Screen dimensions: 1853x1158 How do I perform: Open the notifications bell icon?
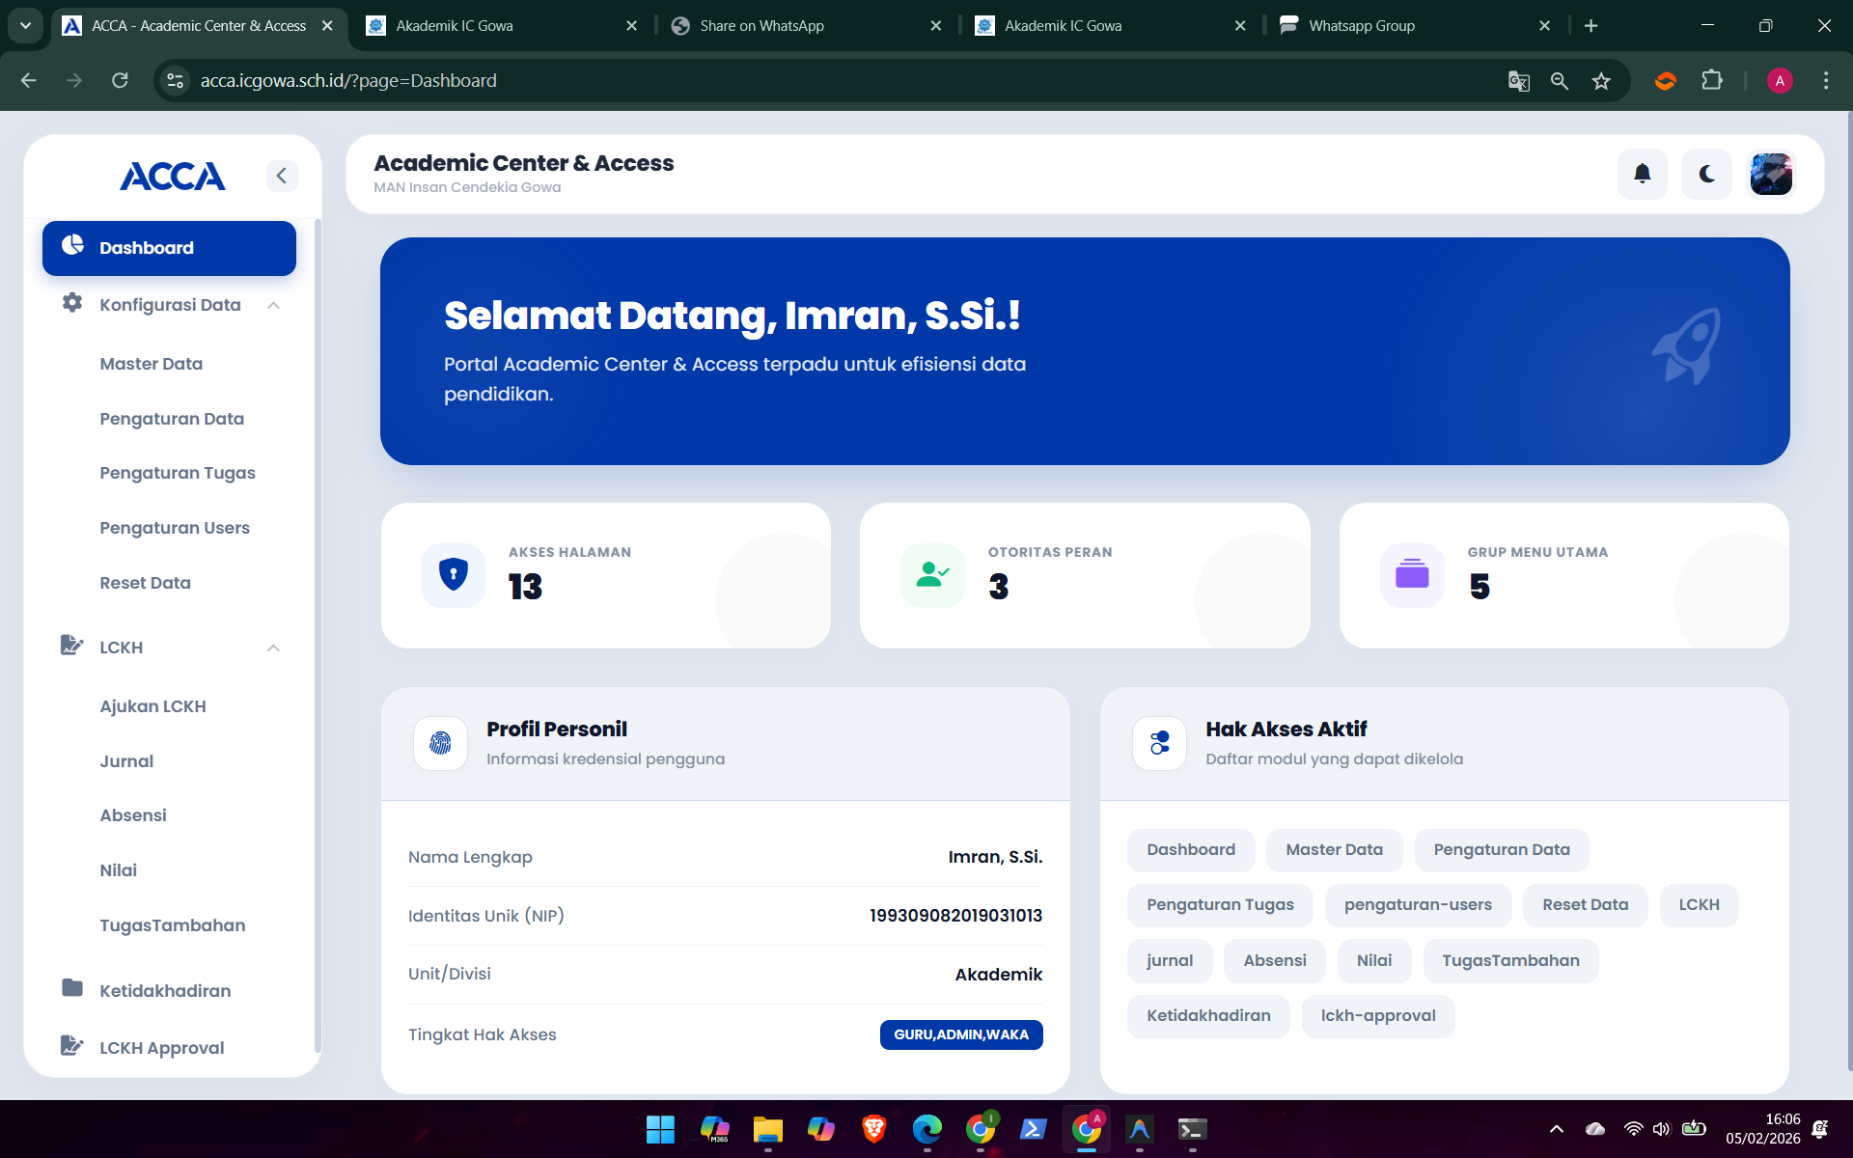(1642, 174)
